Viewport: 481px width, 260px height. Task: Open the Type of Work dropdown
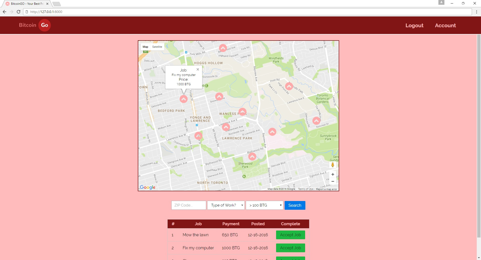[226, 205]
